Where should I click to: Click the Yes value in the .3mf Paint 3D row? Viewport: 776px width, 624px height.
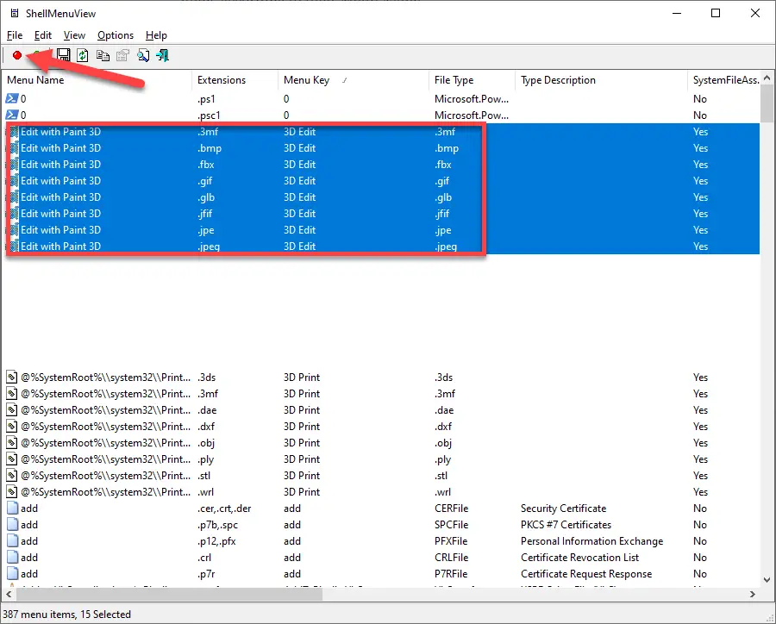click(700, 132)
